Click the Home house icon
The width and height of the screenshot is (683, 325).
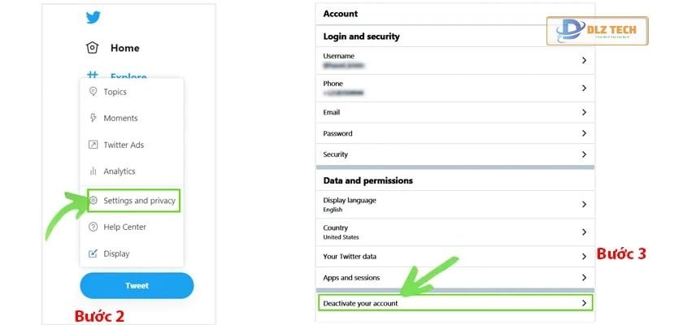click(93, 48)
